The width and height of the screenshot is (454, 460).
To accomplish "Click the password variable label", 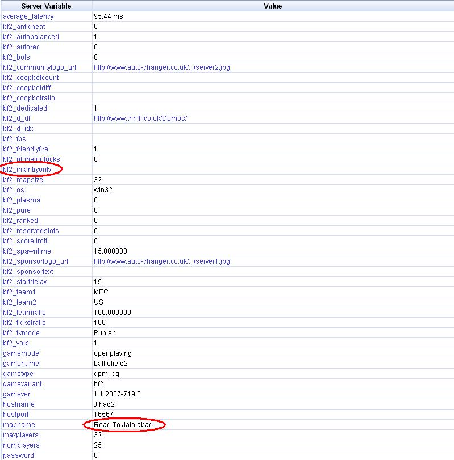I will [x=18, y=455].
